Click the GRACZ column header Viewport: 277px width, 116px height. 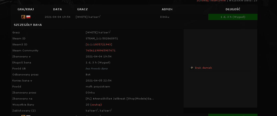[82, 9]
